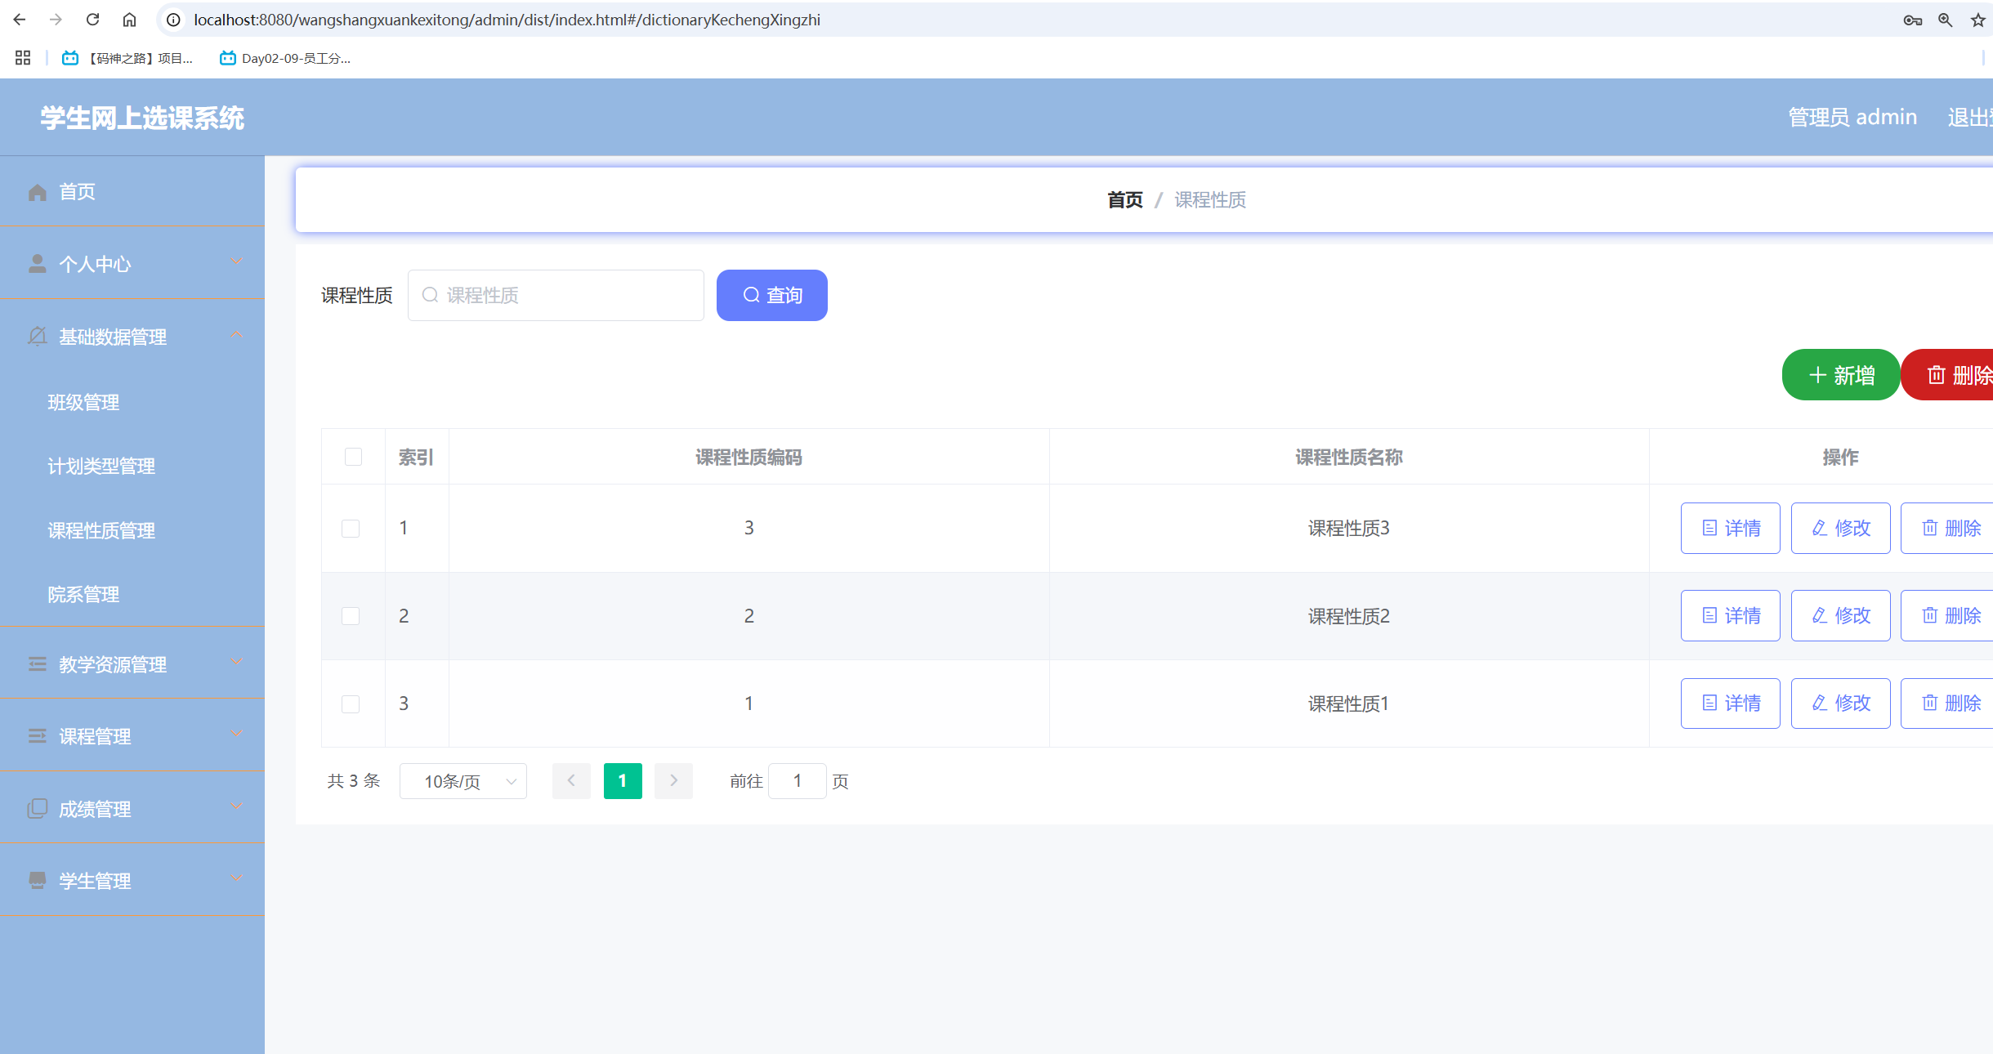This screenshot has width=1993, height=1054.
Task: Click the zoom magnifier icon in address bar
Action: [x=1945, y=20]
